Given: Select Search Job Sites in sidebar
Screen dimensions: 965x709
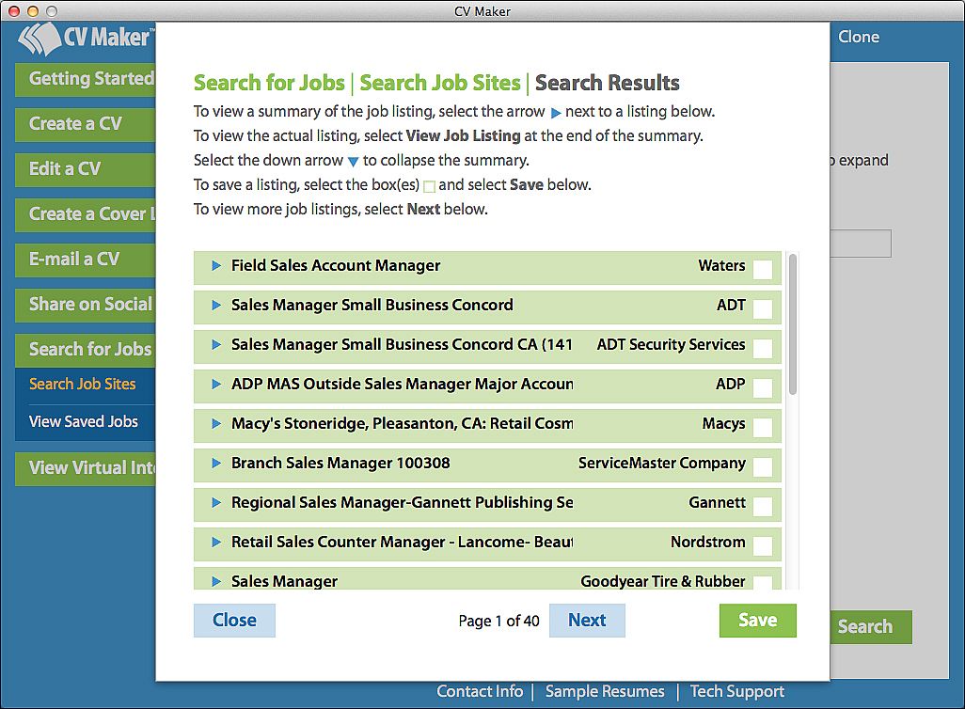Looking at the screenshot, I should [x=83, y=384].
